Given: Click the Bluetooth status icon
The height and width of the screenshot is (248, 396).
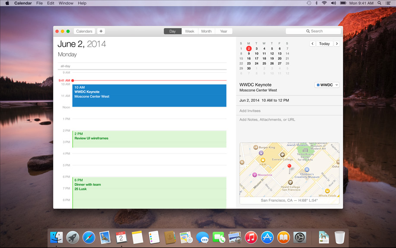Looking at the screenshot, I should [316, 3].
